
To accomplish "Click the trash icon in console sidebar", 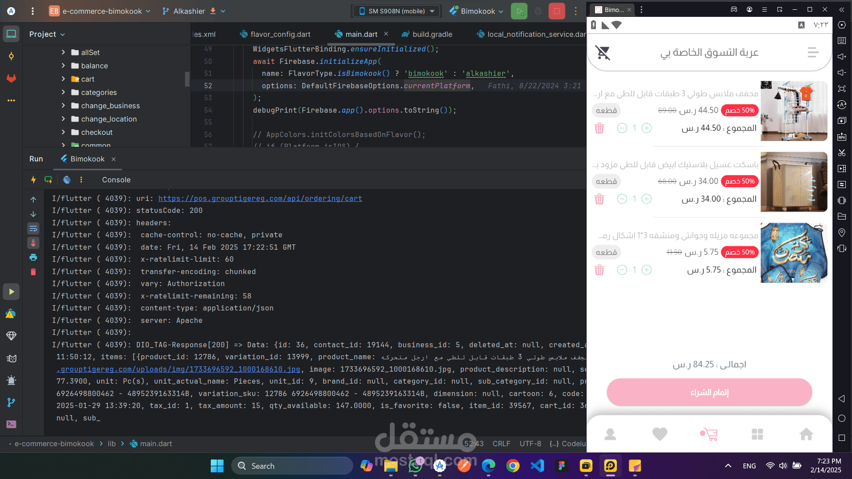I will pyautogui.click(x=33, y=272).
